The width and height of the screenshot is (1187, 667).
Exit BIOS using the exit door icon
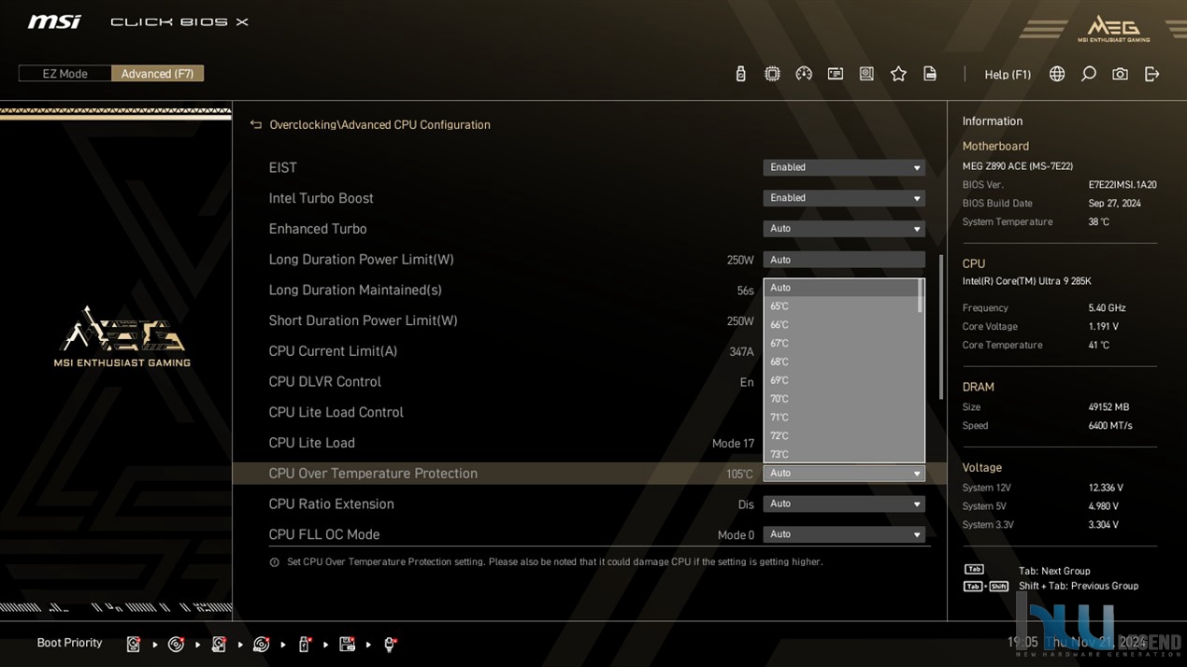pos(1151,74)
